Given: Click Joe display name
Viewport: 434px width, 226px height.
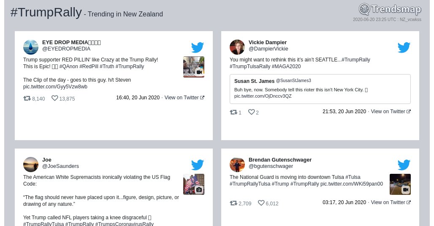Looking at the screenshot, I should pyautogui.click(x=46, y=160).
